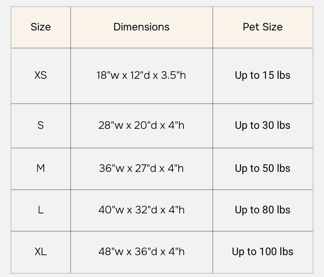Click the Pet Size column header
324x277 pixels.
click(x=262, y=27)
